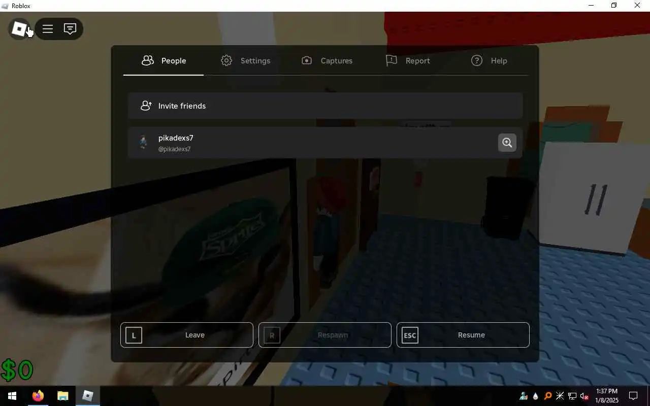This screenshot has height=406, width=650.
Task: Open the Help tab
Action: point(489,61)
